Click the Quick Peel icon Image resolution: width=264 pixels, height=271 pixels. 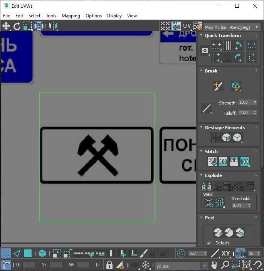point(218,232)
